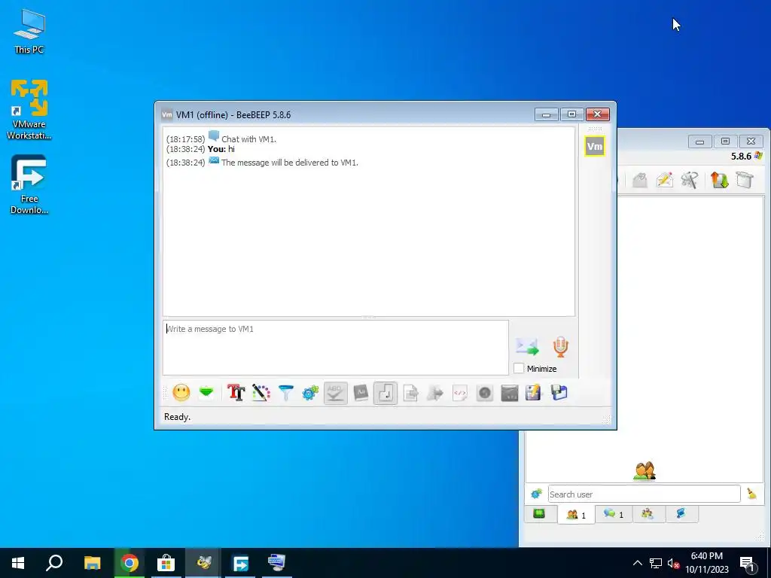Focus the 'Write a message to VM1' box
Image resolution: width=771 pixels, height=578 pixels.
coord(336,348)
